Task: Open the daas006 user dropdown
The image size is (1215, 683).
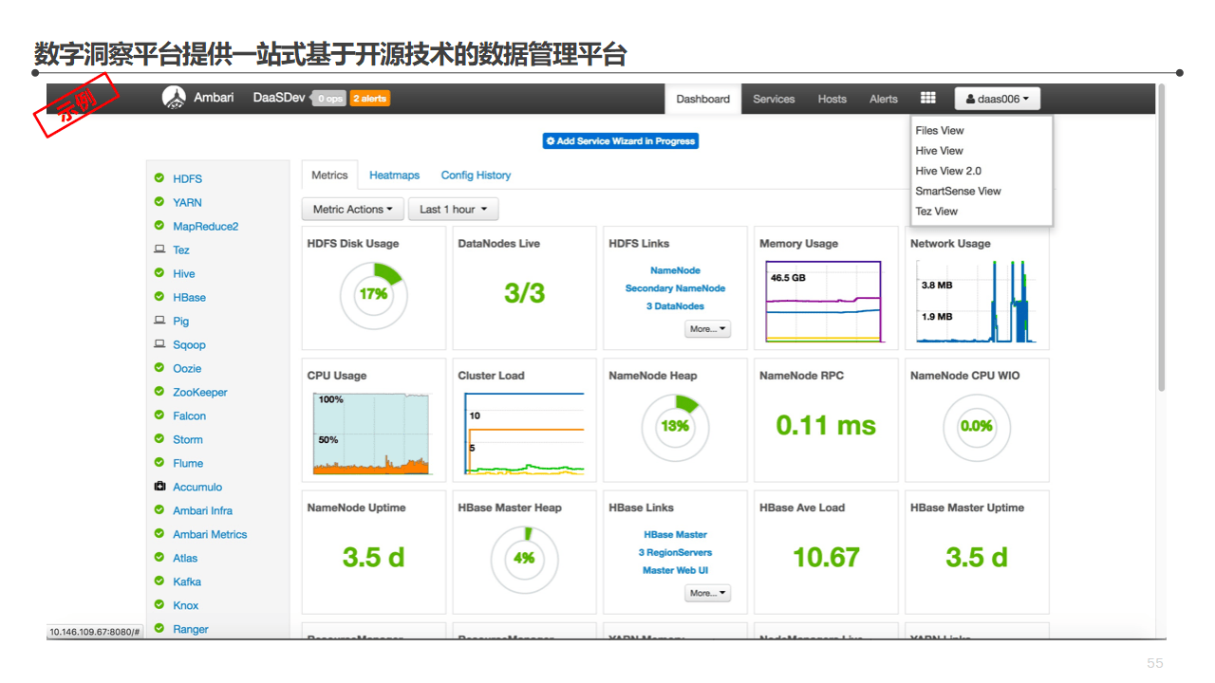Action: pos(998,99)
